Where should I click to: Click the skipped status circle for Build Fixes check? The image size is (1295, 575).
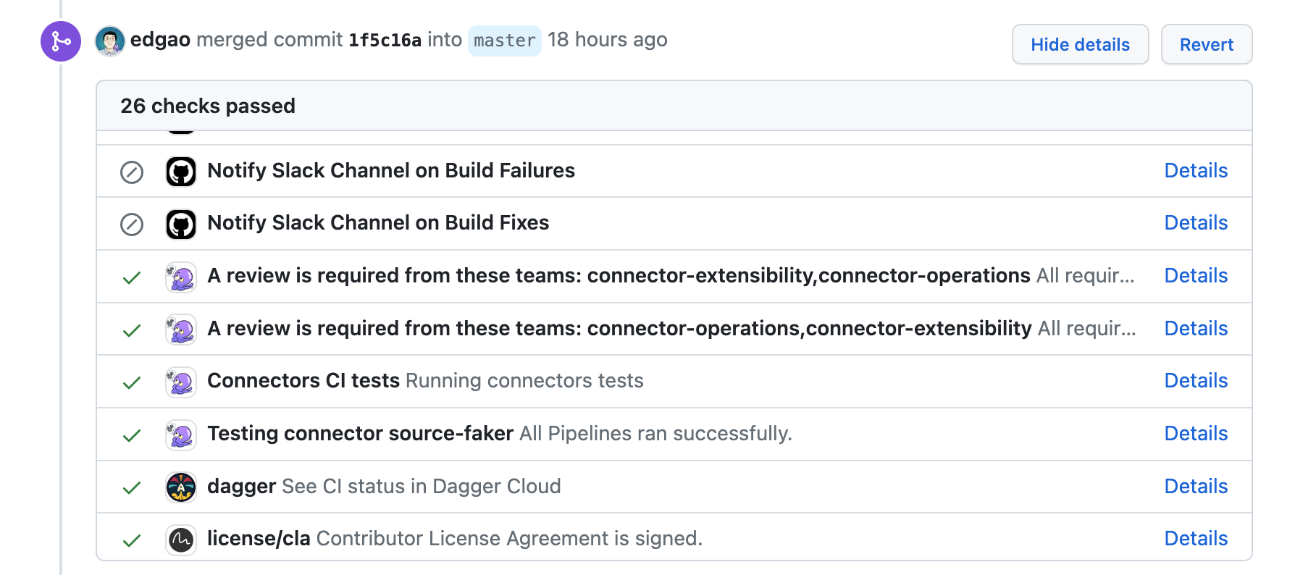(131, 224)
